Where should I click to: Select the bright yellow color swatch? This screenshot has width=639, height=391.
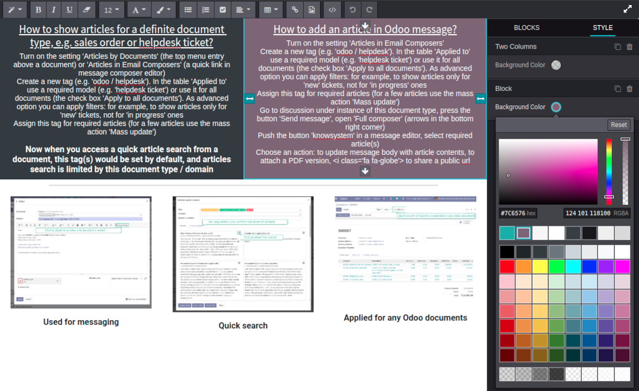coord(540,267)
